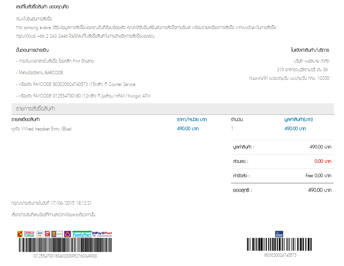Click the shipping value Free 0.00 บาท

coord(318,176)
